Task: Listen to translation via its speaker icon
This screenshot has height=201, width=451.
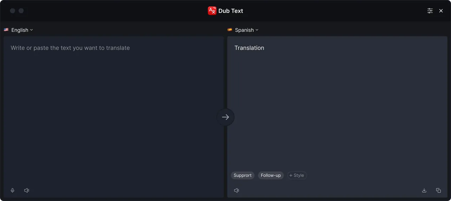Action: point(237,190)
